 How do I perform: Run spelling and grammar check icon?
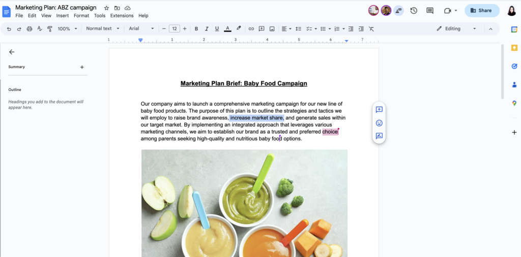[x=40, y=29]
